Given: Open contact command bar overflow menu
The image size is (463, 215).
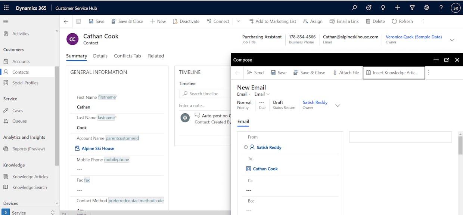Looking at the screenshot, I should (423, 21).
